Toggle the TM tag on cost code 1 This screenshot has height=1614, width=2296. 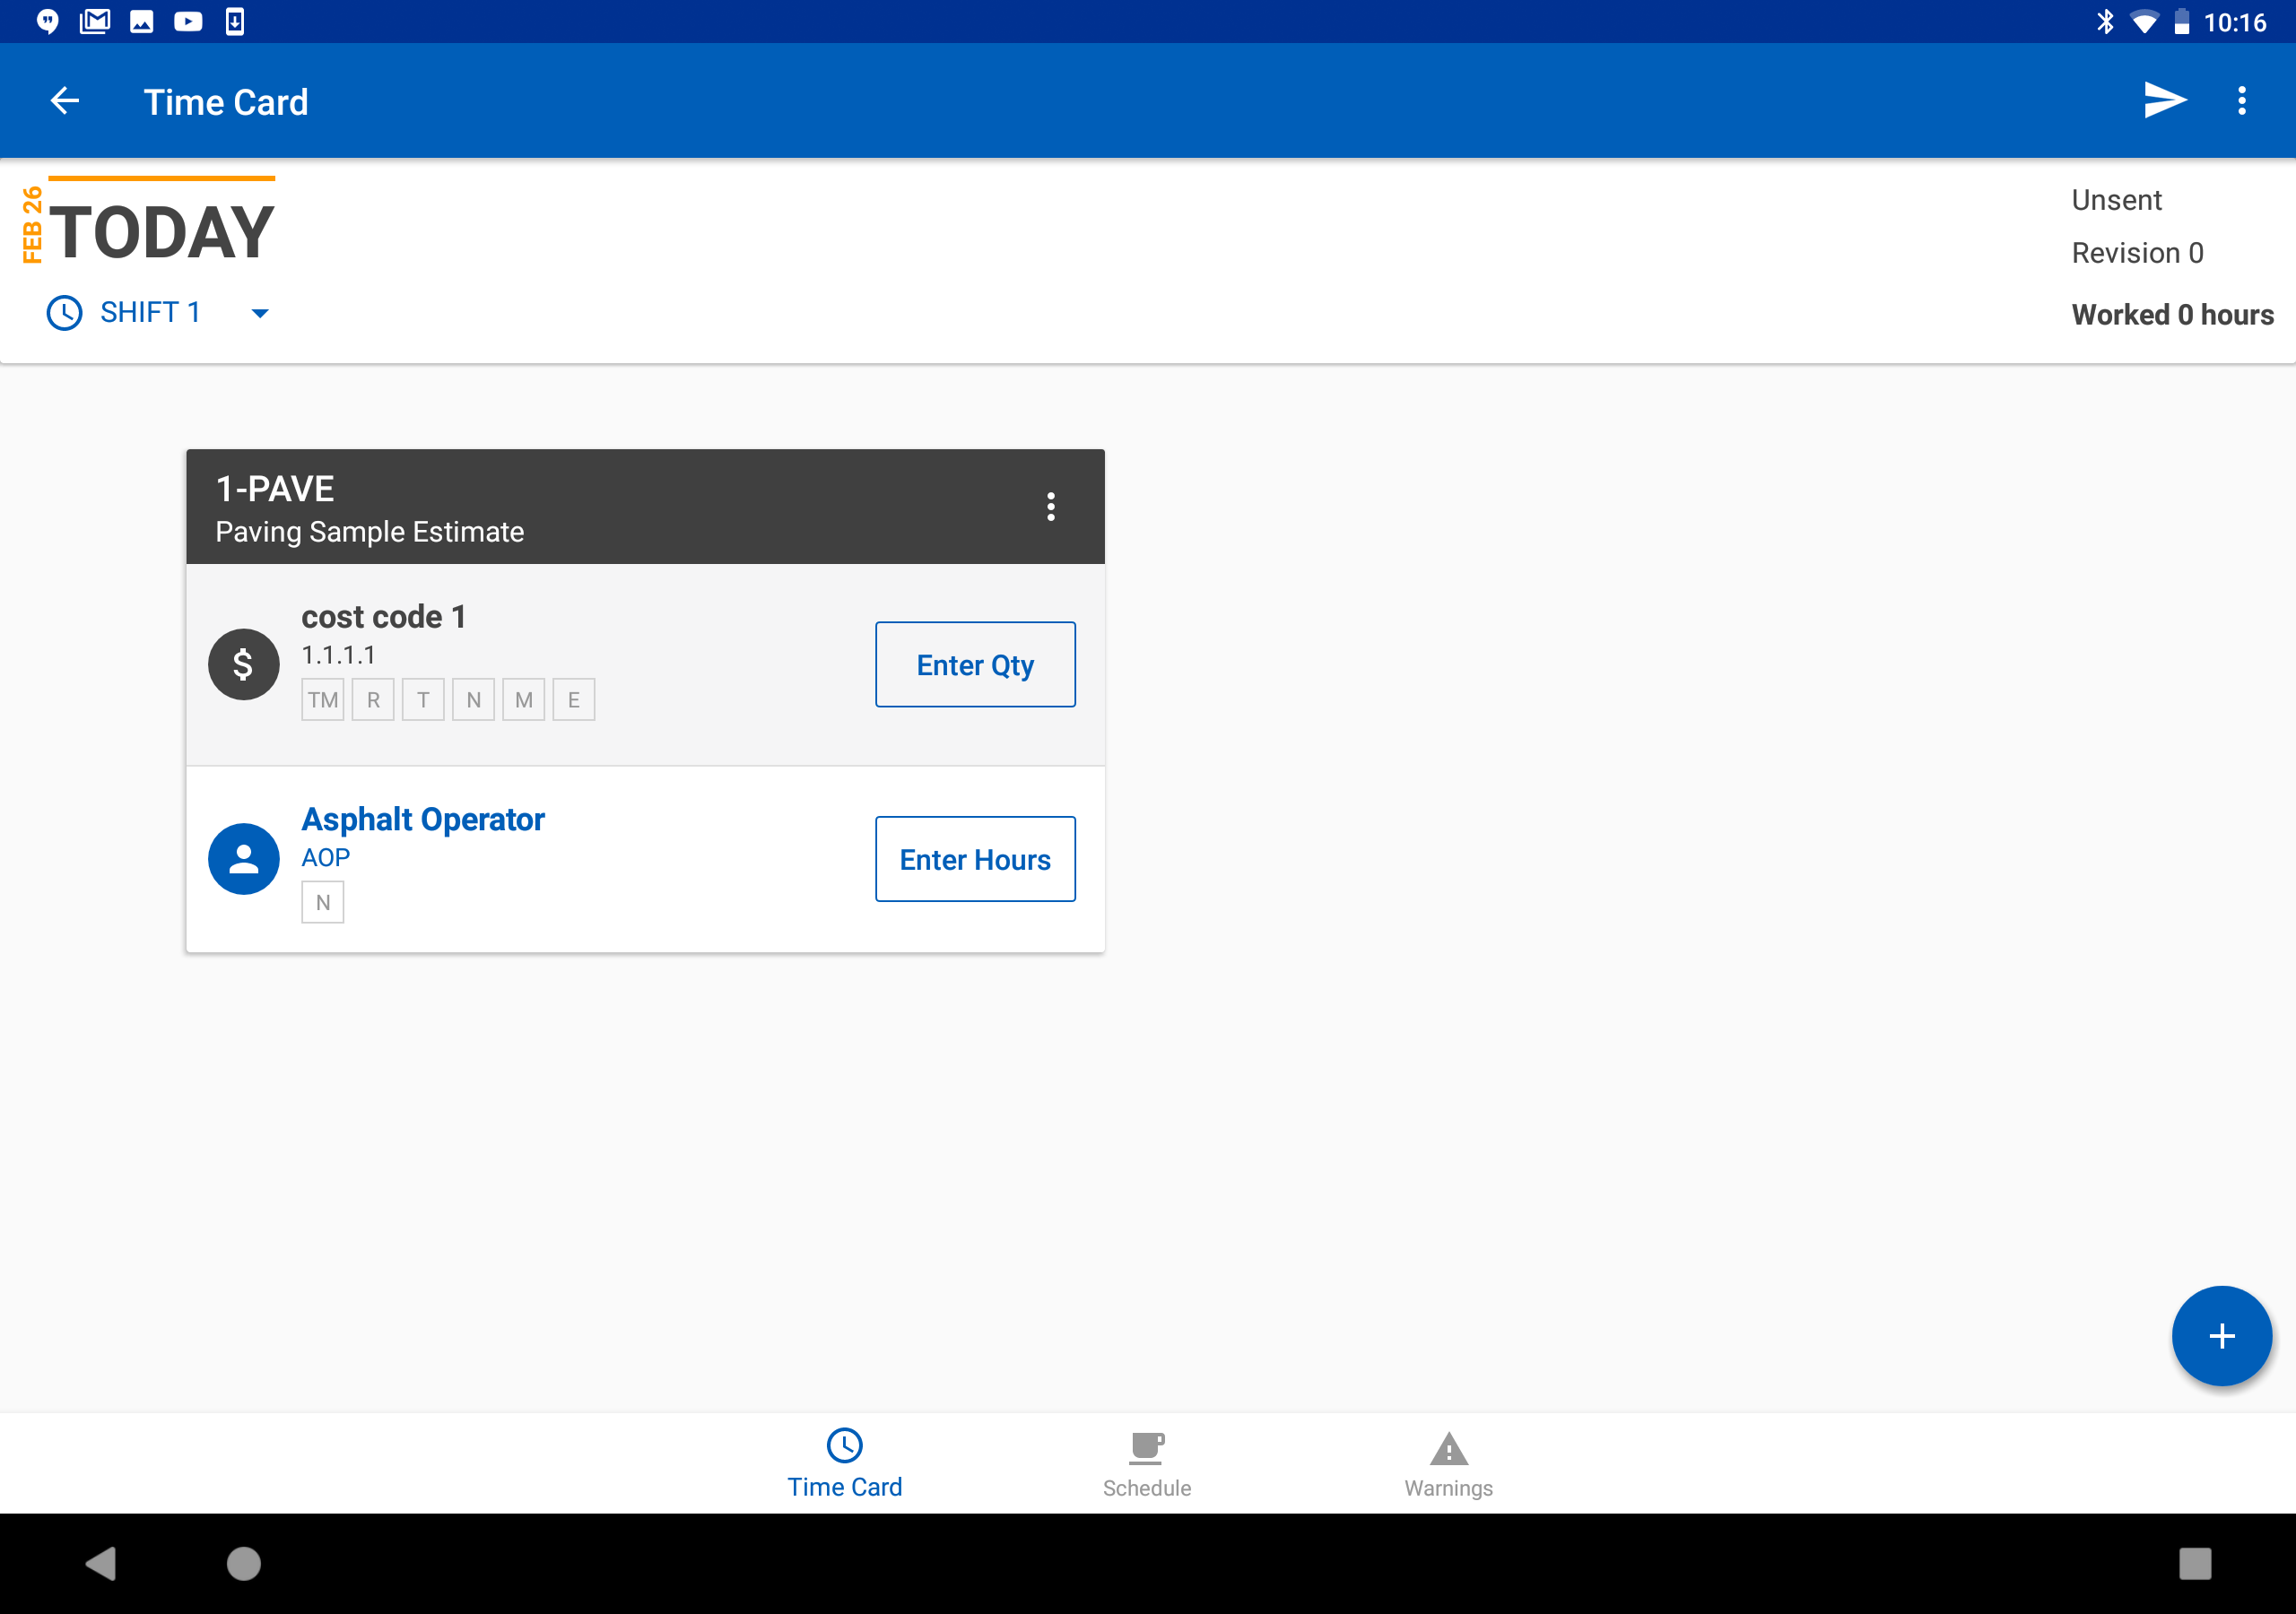(x=322, y=699)
